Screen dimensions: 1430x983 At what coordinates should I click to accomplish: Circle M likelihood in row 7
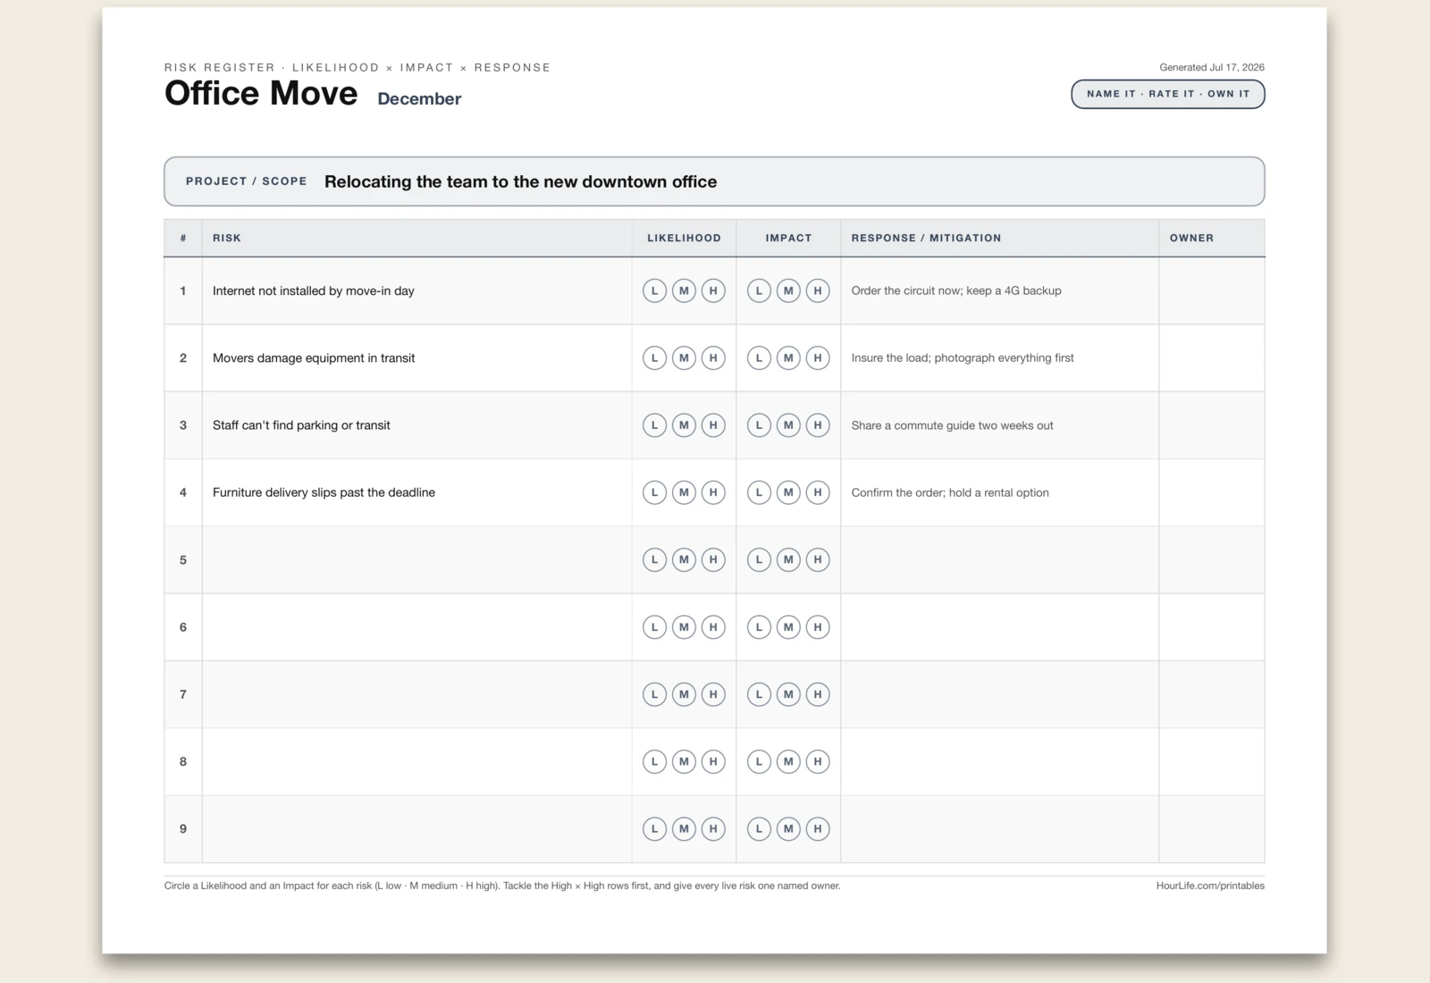pos(684,694)
